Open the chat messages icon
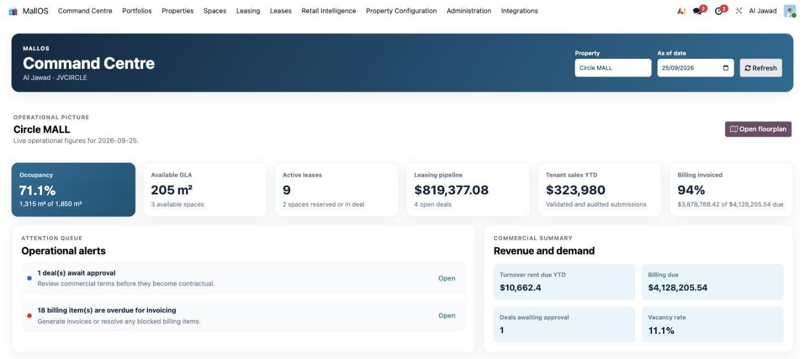Viewport: 805px width, 359px height. [x=698, y=11]
